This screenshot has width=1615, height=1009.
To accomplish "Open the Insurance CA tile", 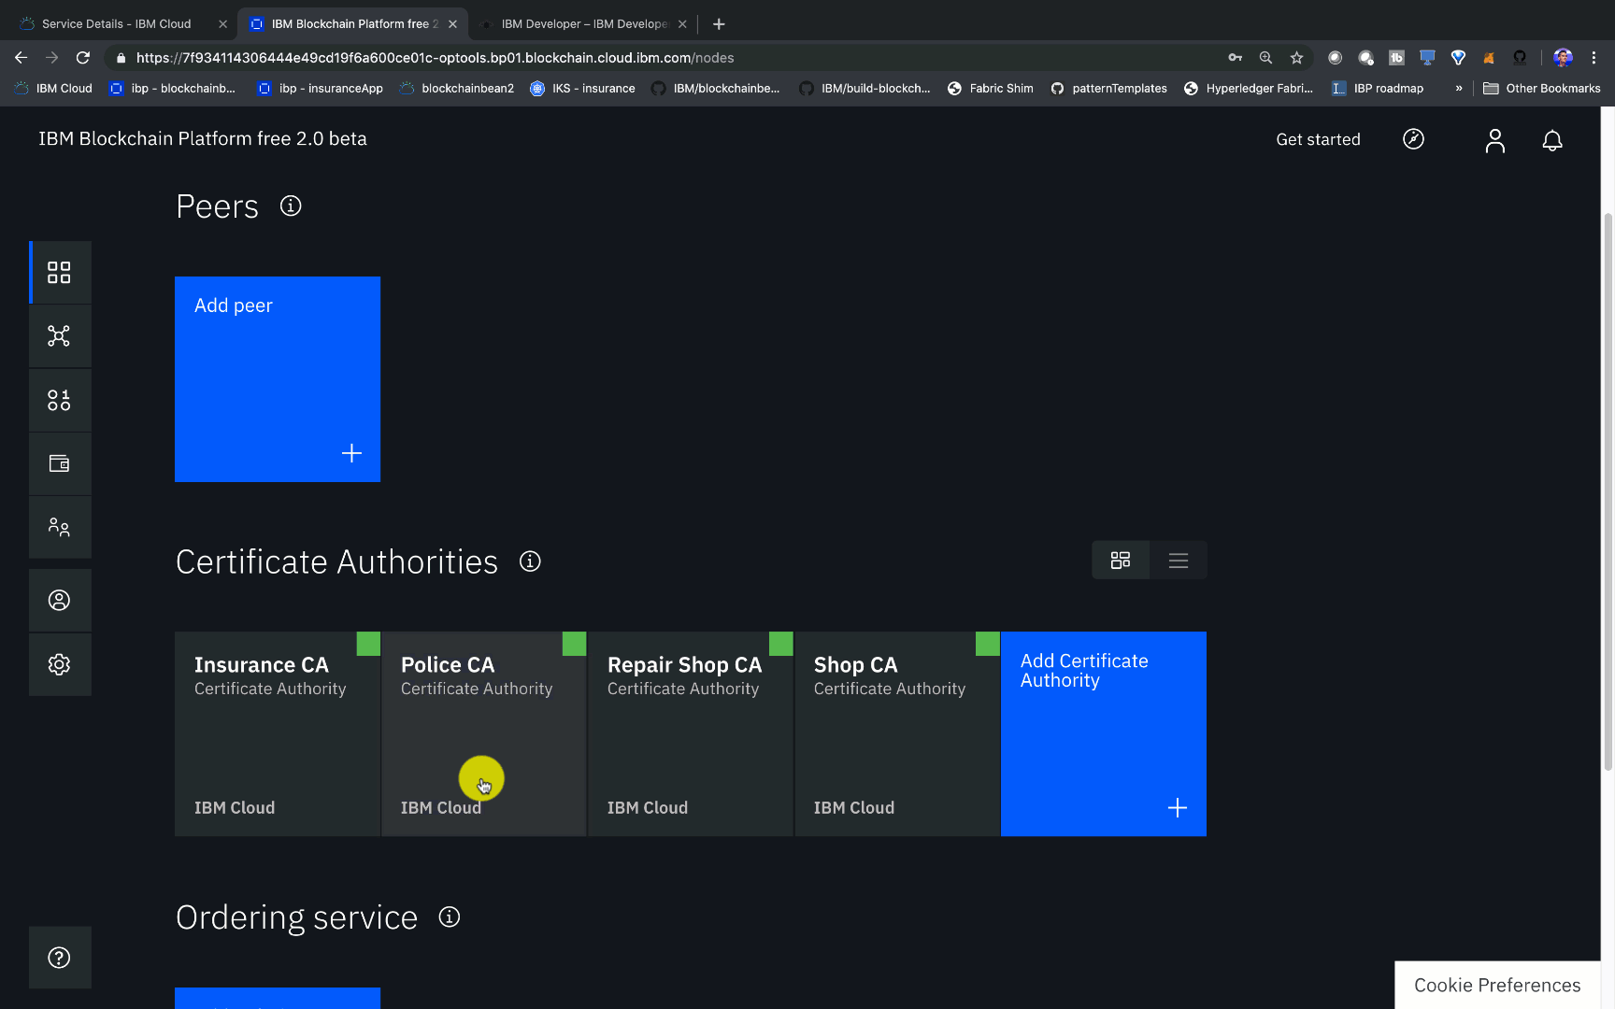I will pyautogui.click(x=278, y=734).
